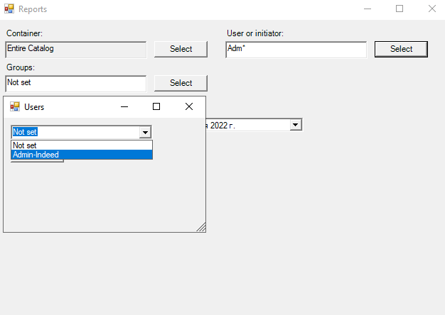Click the resize grip of the Users dialog
The height and width of the screenshot is (315, 445).
coord(201,228)
